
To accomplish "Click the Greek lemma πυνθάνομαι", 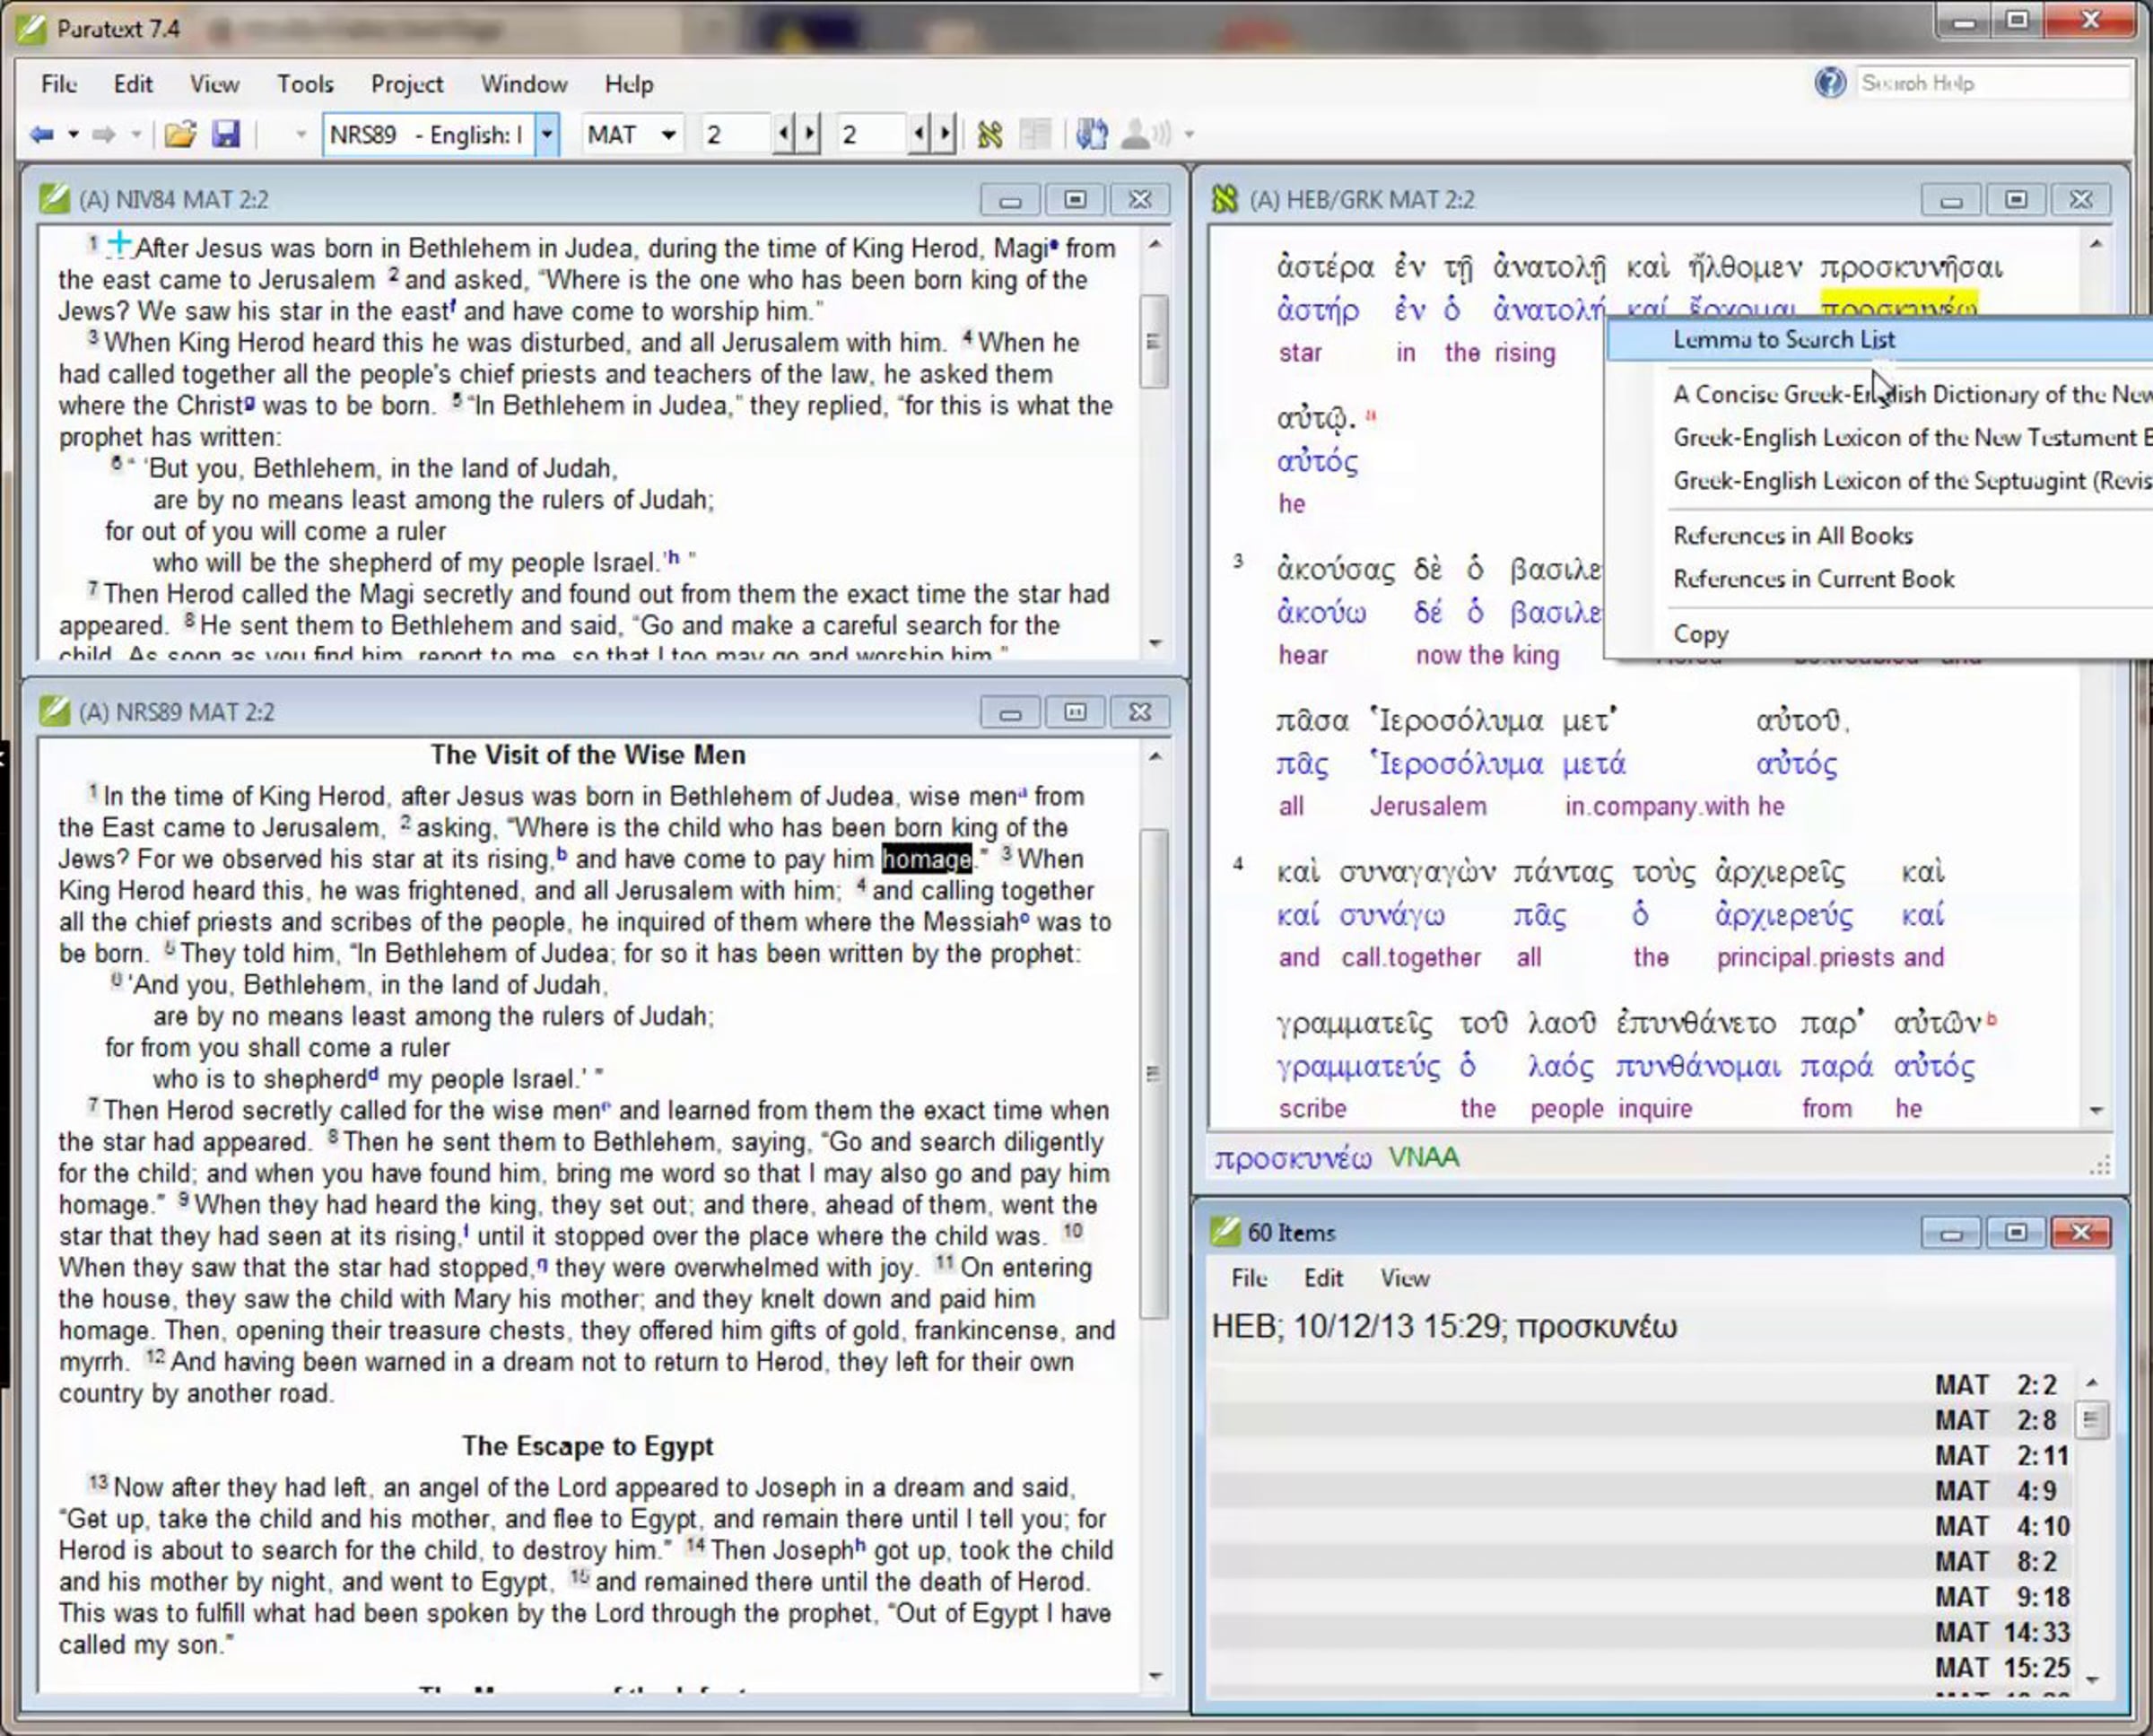I will click(x=1697, y=1067).
